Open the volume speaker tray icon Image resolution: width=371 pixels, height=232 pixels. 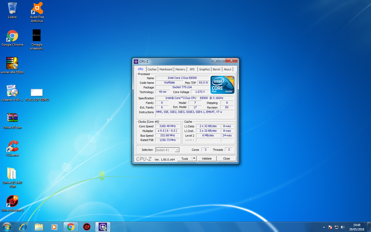click(x=343, y=227)
